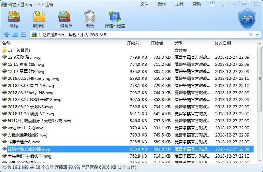Select the ..(上级目录) row
Screen dimensions: 263x172
127,50
